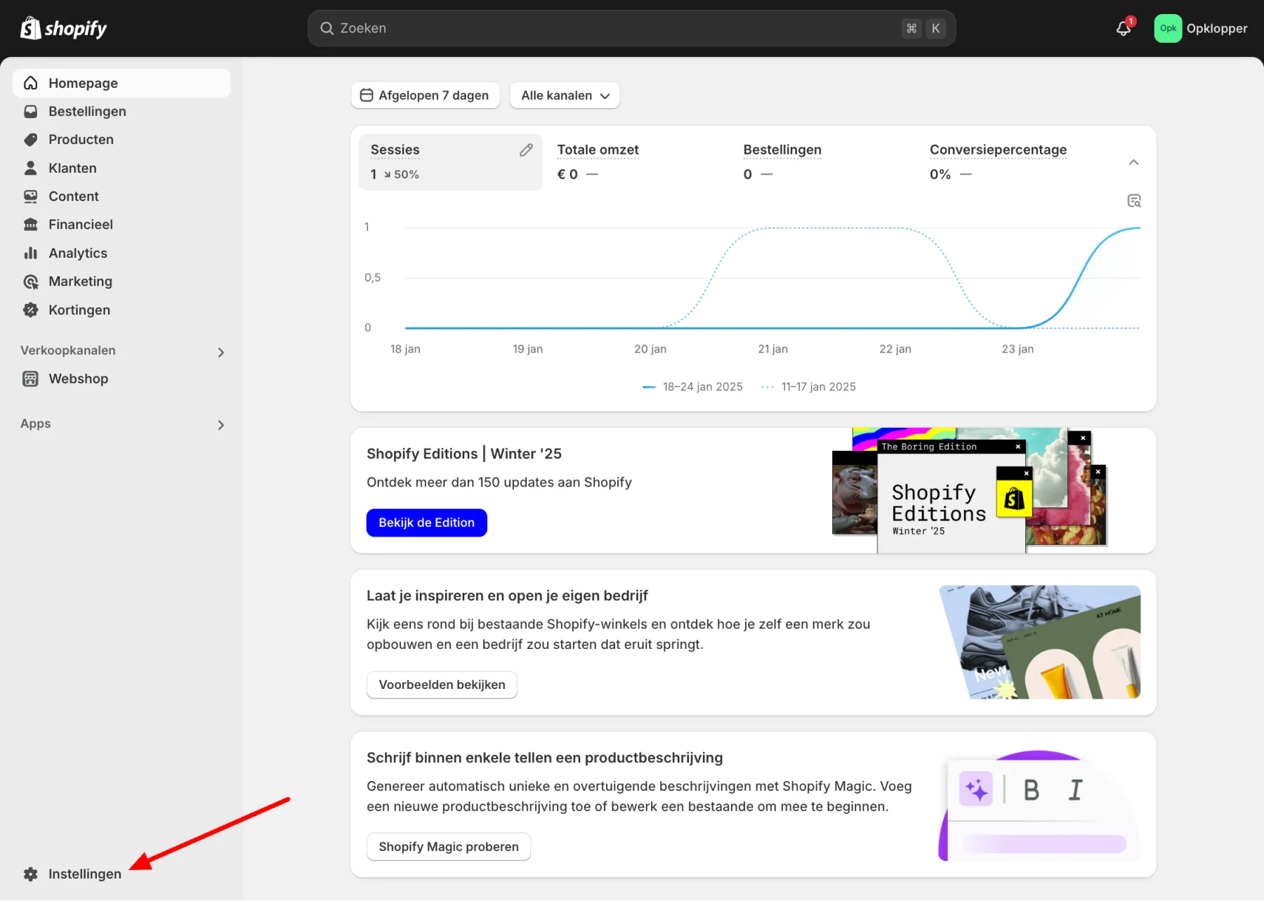Click the Shopify logo
This screenshot has height=901, width=1264.
click(x=63, y=28)
